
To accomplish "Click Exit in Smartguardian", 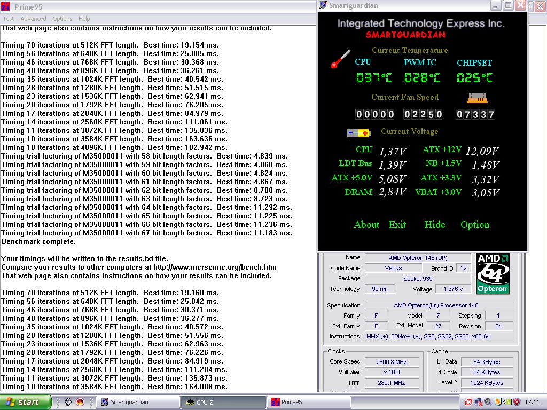I will click(397, 225).
